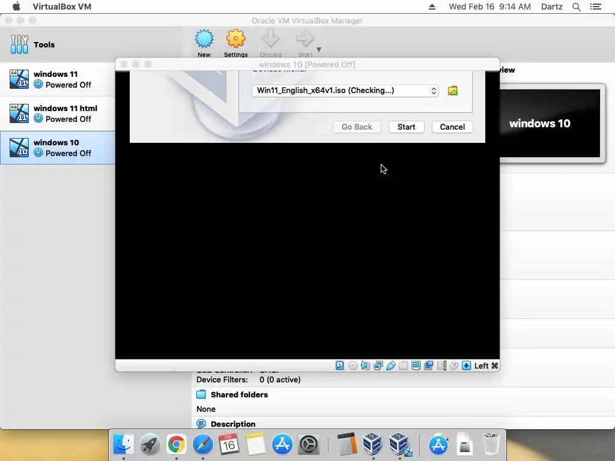Open the Tools icon in the Manager sidebar
The height and width of the screenshot is (461, 615).
pos(19,44)
